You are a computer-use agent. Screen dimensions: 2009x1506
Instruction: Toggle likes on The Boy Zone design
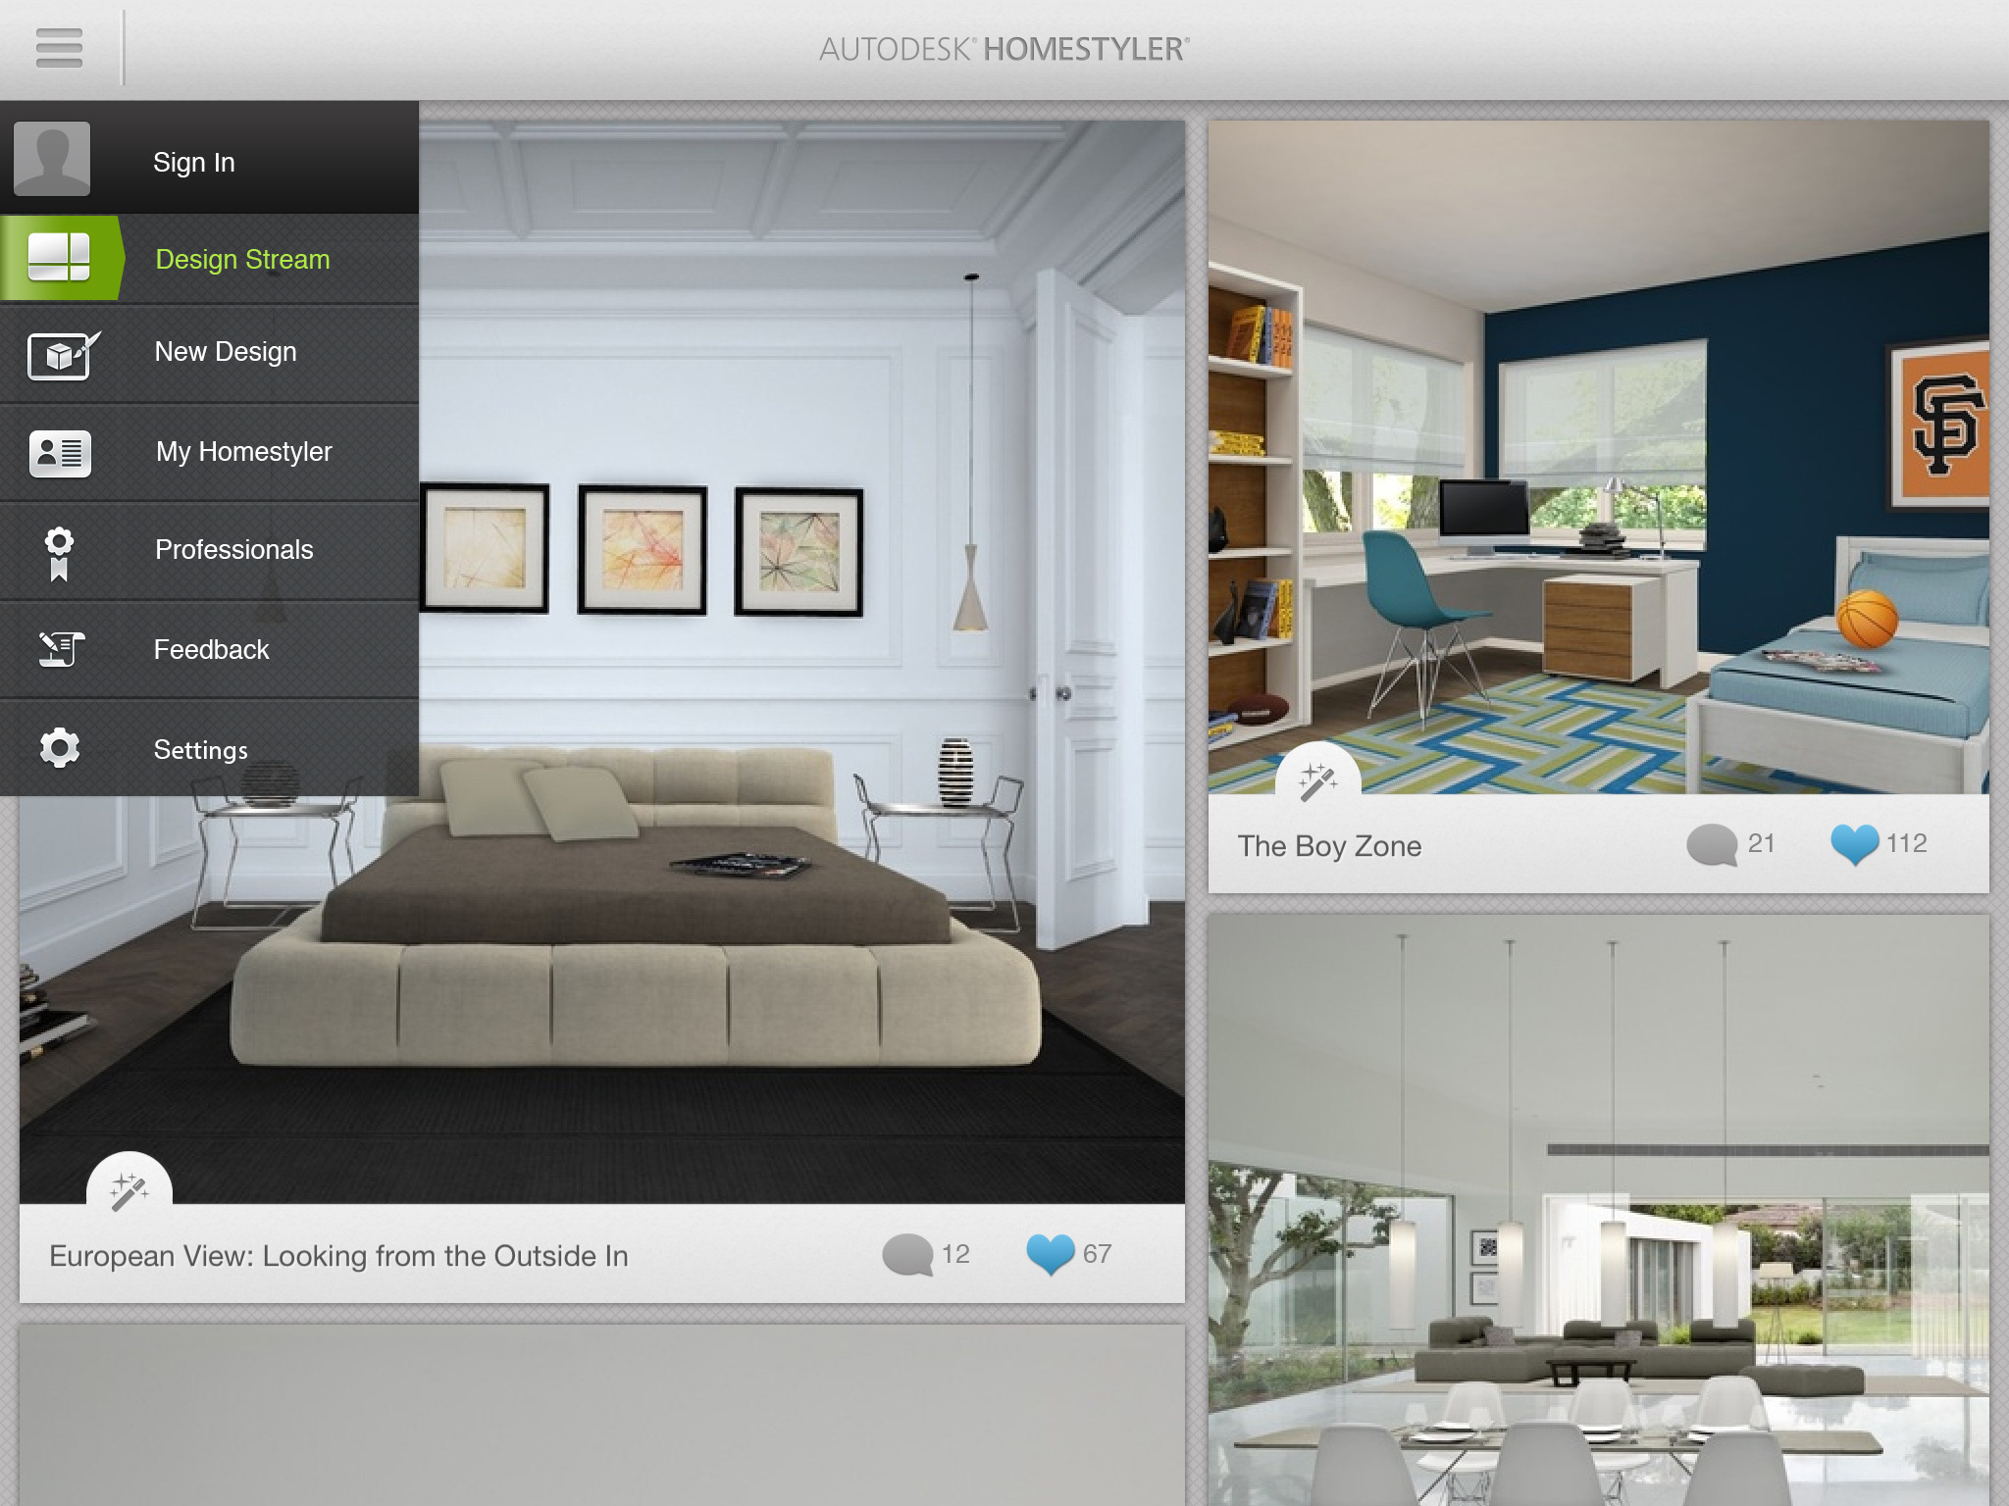(x=1856, y=843)
